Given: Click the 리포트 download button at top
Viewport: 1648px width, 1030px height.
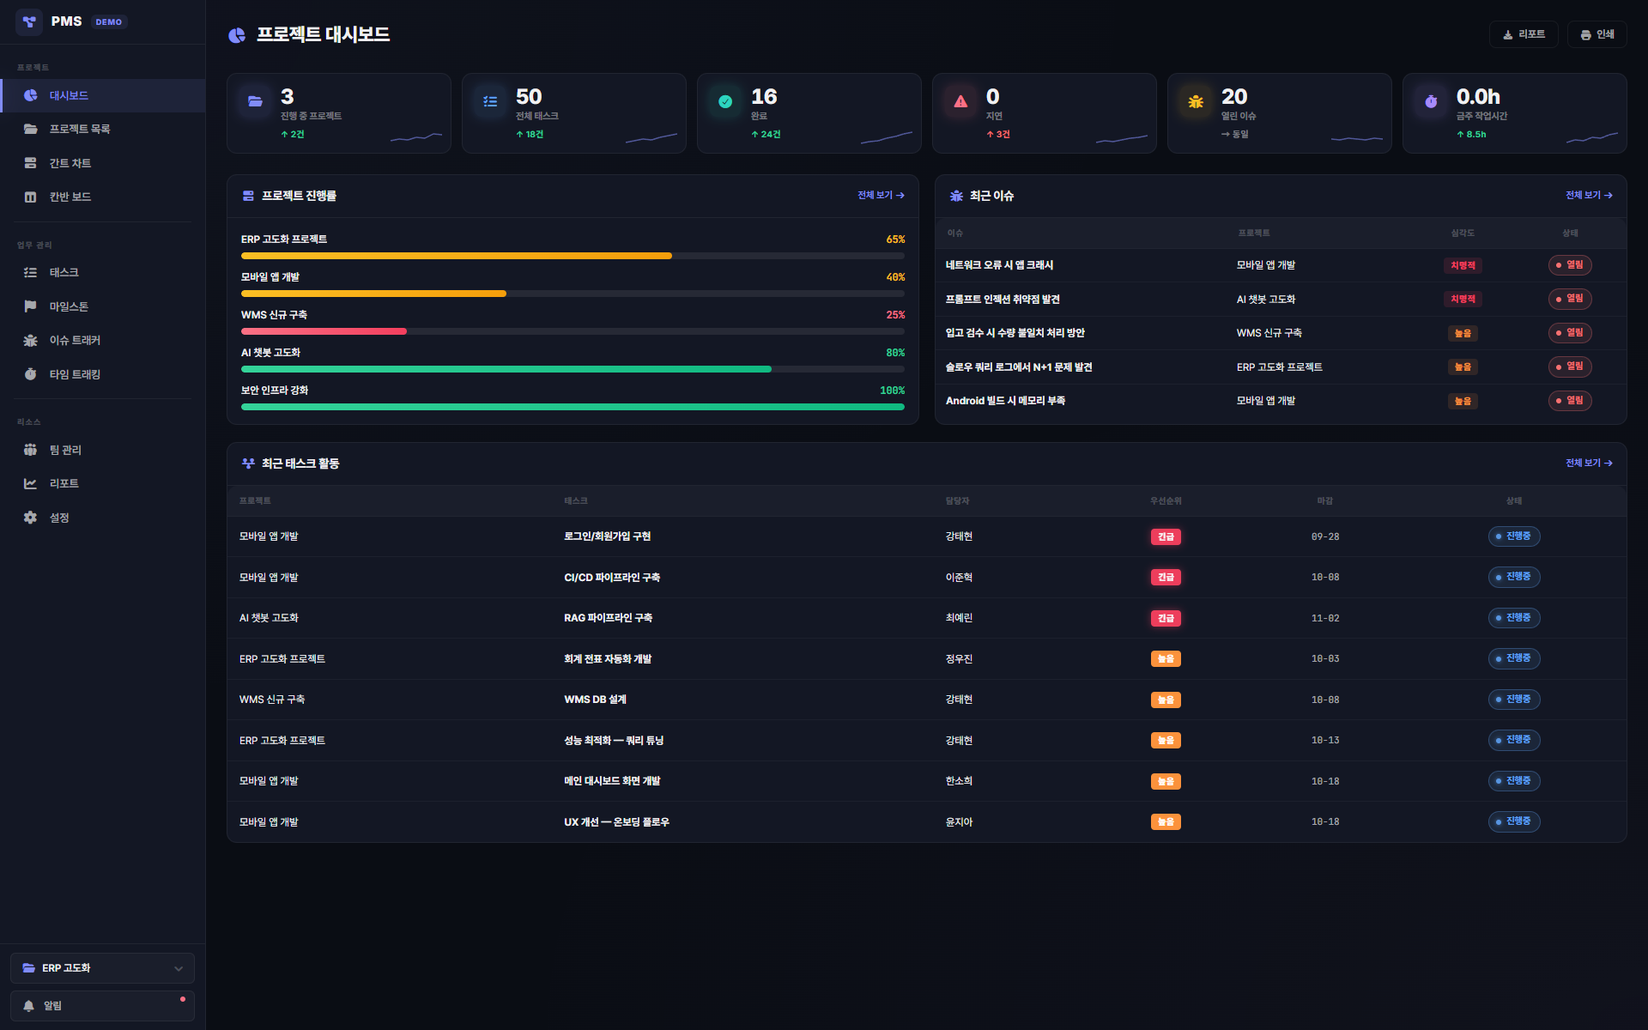Looking at the screenshot, I should 1524,34.
